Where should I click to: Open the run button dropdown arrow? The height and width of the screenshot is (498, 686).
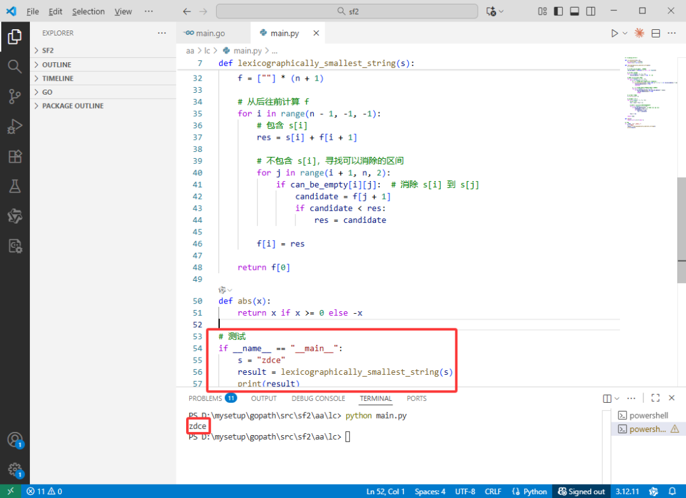[625, 33]
